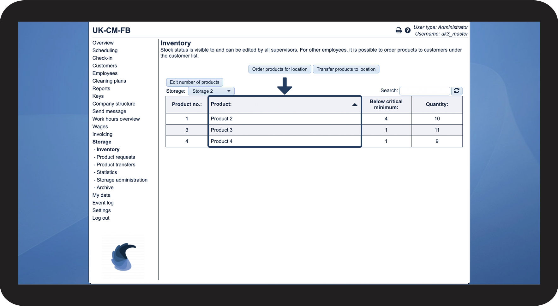The width and height of the screenshot is (558, 306).
Task: Open Storage administration submenu item
Action: [x=122, y=180]
